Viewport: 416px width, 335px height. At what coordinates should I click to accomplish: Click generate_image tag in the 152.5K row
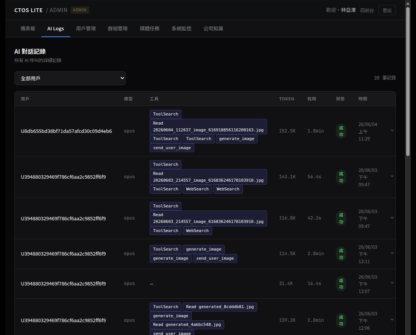pyautogui.click(x=237, y=139)
